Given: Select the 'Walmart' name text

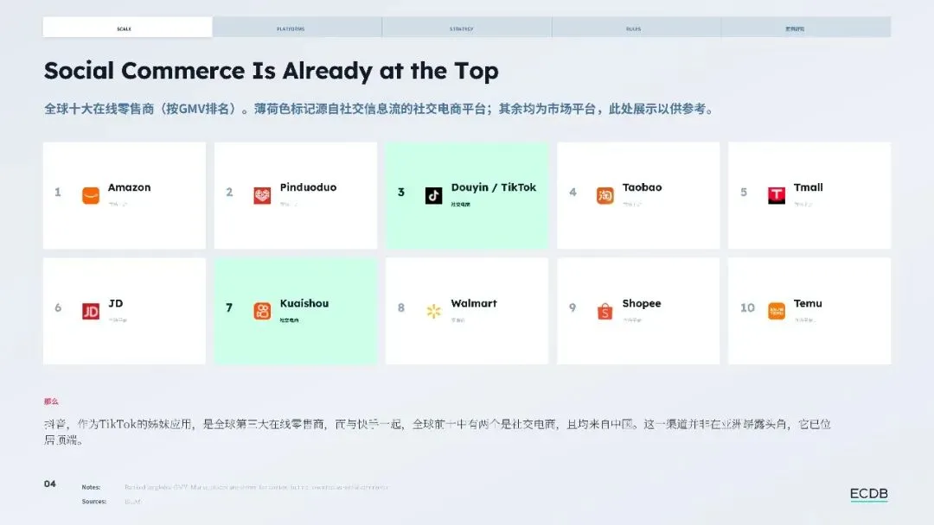Looking at the screenshot, I should click(x=474, y=303).
